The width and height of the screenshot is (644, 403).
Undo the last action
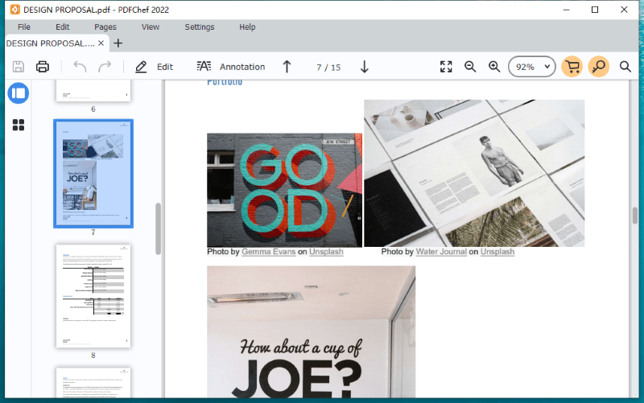pos(80,67)
